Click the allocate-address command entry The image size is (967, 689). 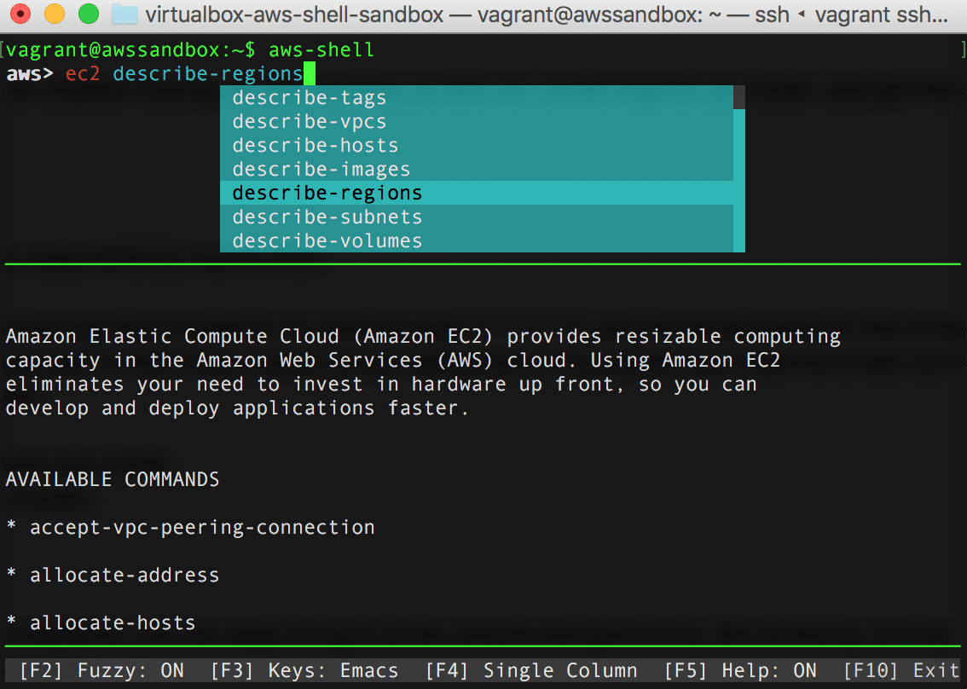(124, 575)
